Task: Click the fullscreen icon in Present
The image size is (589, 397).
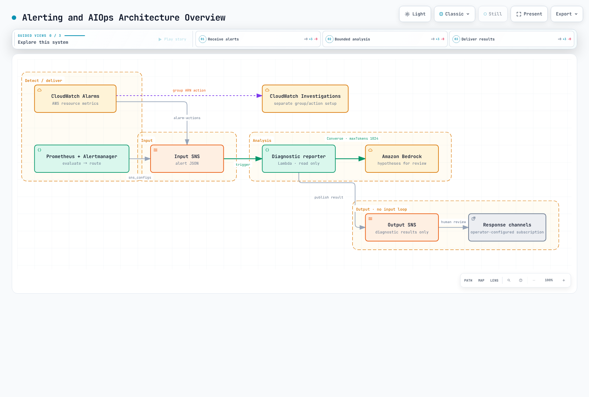Action: click(519, 14)
